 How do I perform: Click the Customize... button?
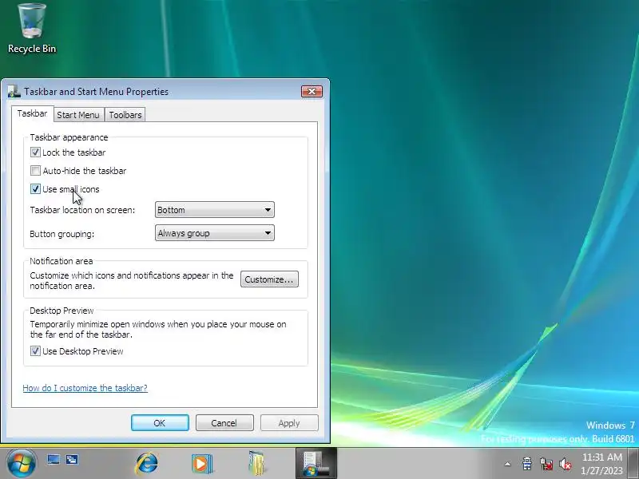[269, 279]
